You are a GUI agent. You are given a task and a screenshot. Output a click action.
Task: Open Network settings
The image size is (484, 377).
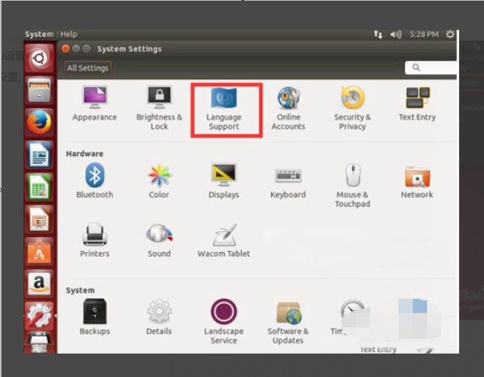417,182
